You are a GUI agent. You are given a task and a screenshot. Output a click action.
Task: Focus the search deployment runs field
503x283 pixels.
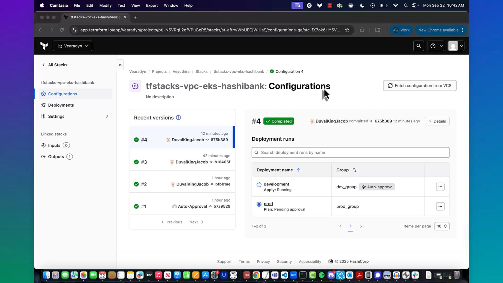click(x=350, y=153)
